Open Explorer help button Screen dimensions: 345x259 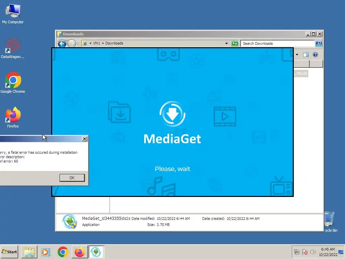tap(315, 55)
